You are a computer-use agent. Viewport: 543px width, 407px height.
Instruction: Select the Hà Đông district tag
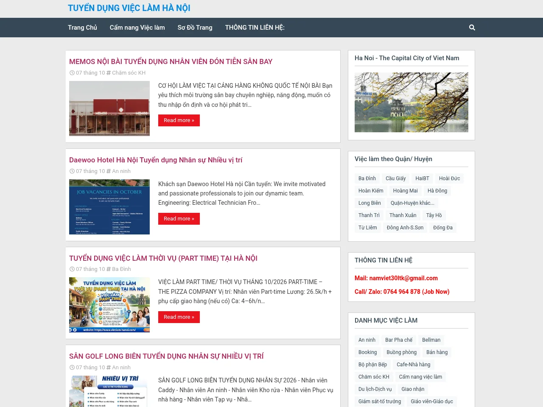[x=437, y=191]
